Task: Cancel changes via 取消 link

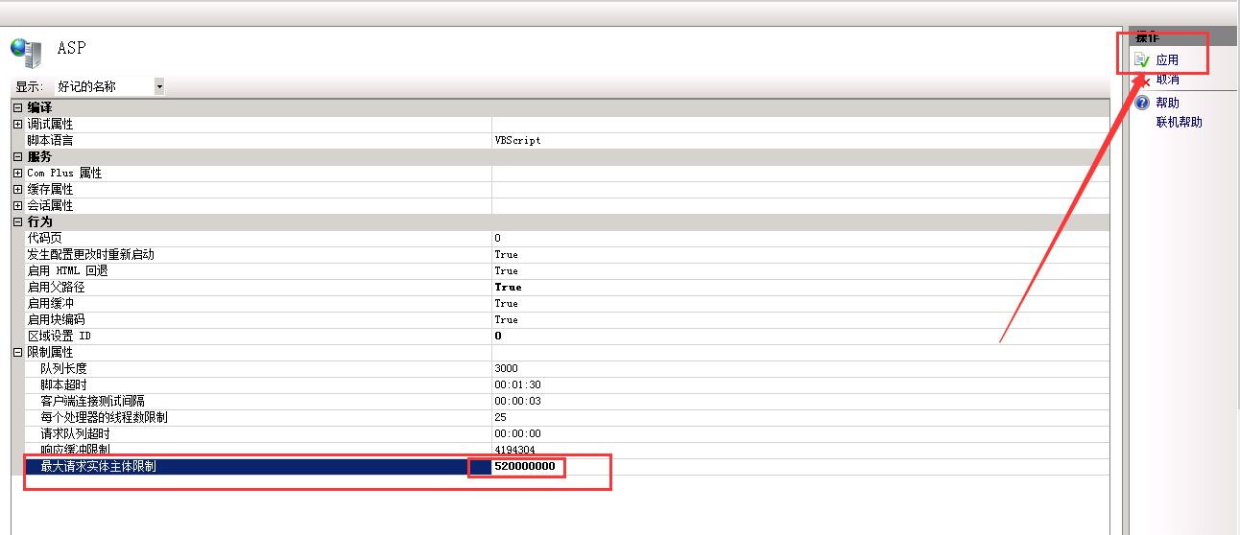Action: [x=1168, y=80]
